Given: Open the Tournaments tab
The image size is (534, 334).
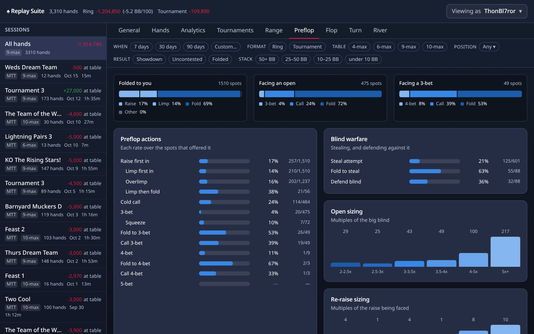Looking at the screenshot, I should click(x=235, y=30).
